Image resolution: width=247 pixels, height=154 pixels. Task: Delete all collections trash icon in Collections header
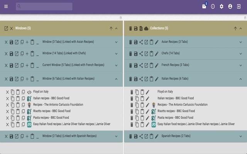click(130, 28)
